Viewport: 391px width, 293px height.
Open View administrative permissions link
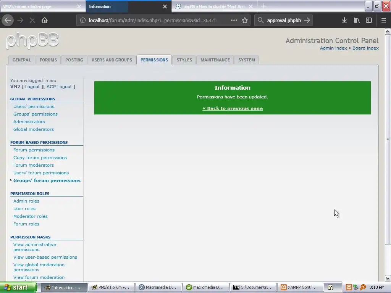(35, 247)
